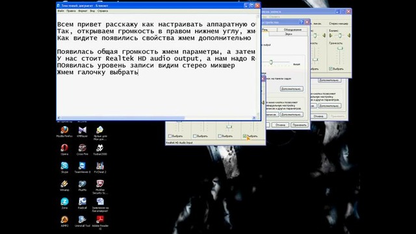Click Отмена in front sound properties dialog
416x234 pixels.
[280, 125]
